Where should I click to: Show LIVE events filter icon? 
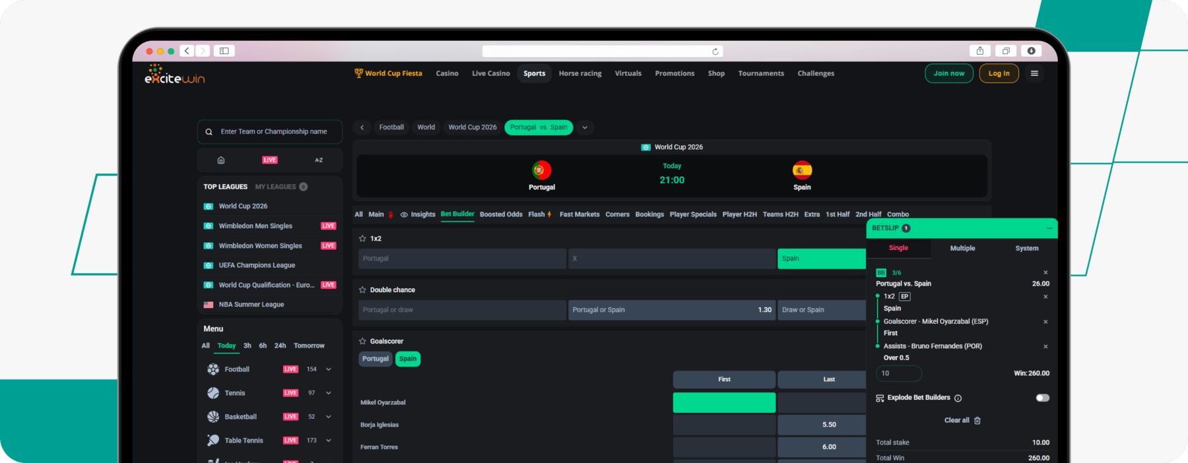(270, 160)
